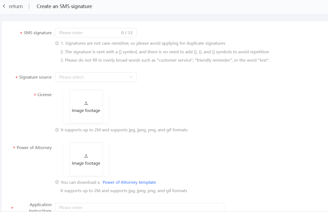Click the Signature source dropdown chevron arrow
This screenshot has width=328, height=212.
(x=131, y=77)
